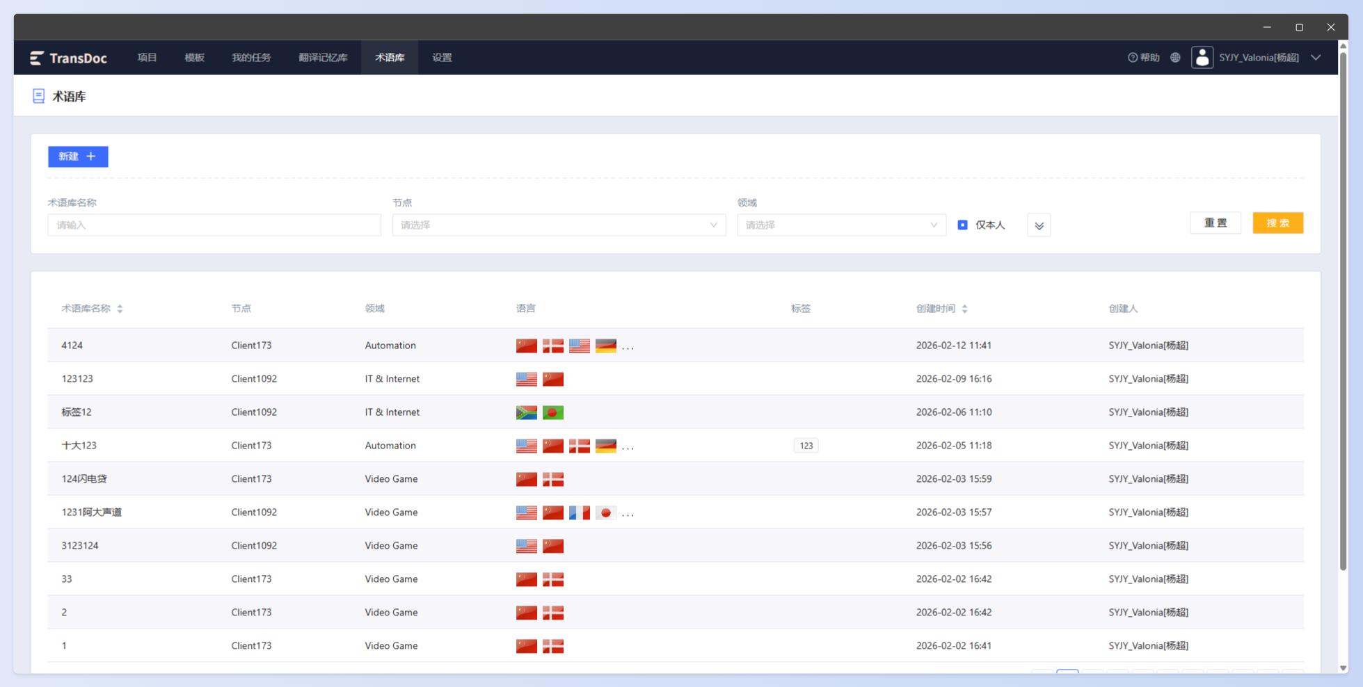Screen dimensions: 1363x687
Task: Expand the user account dropdown arrow
Action: point(1316,58)
